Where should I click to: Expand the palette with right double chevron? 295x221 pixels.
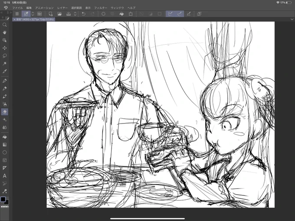tap(11, 13)
